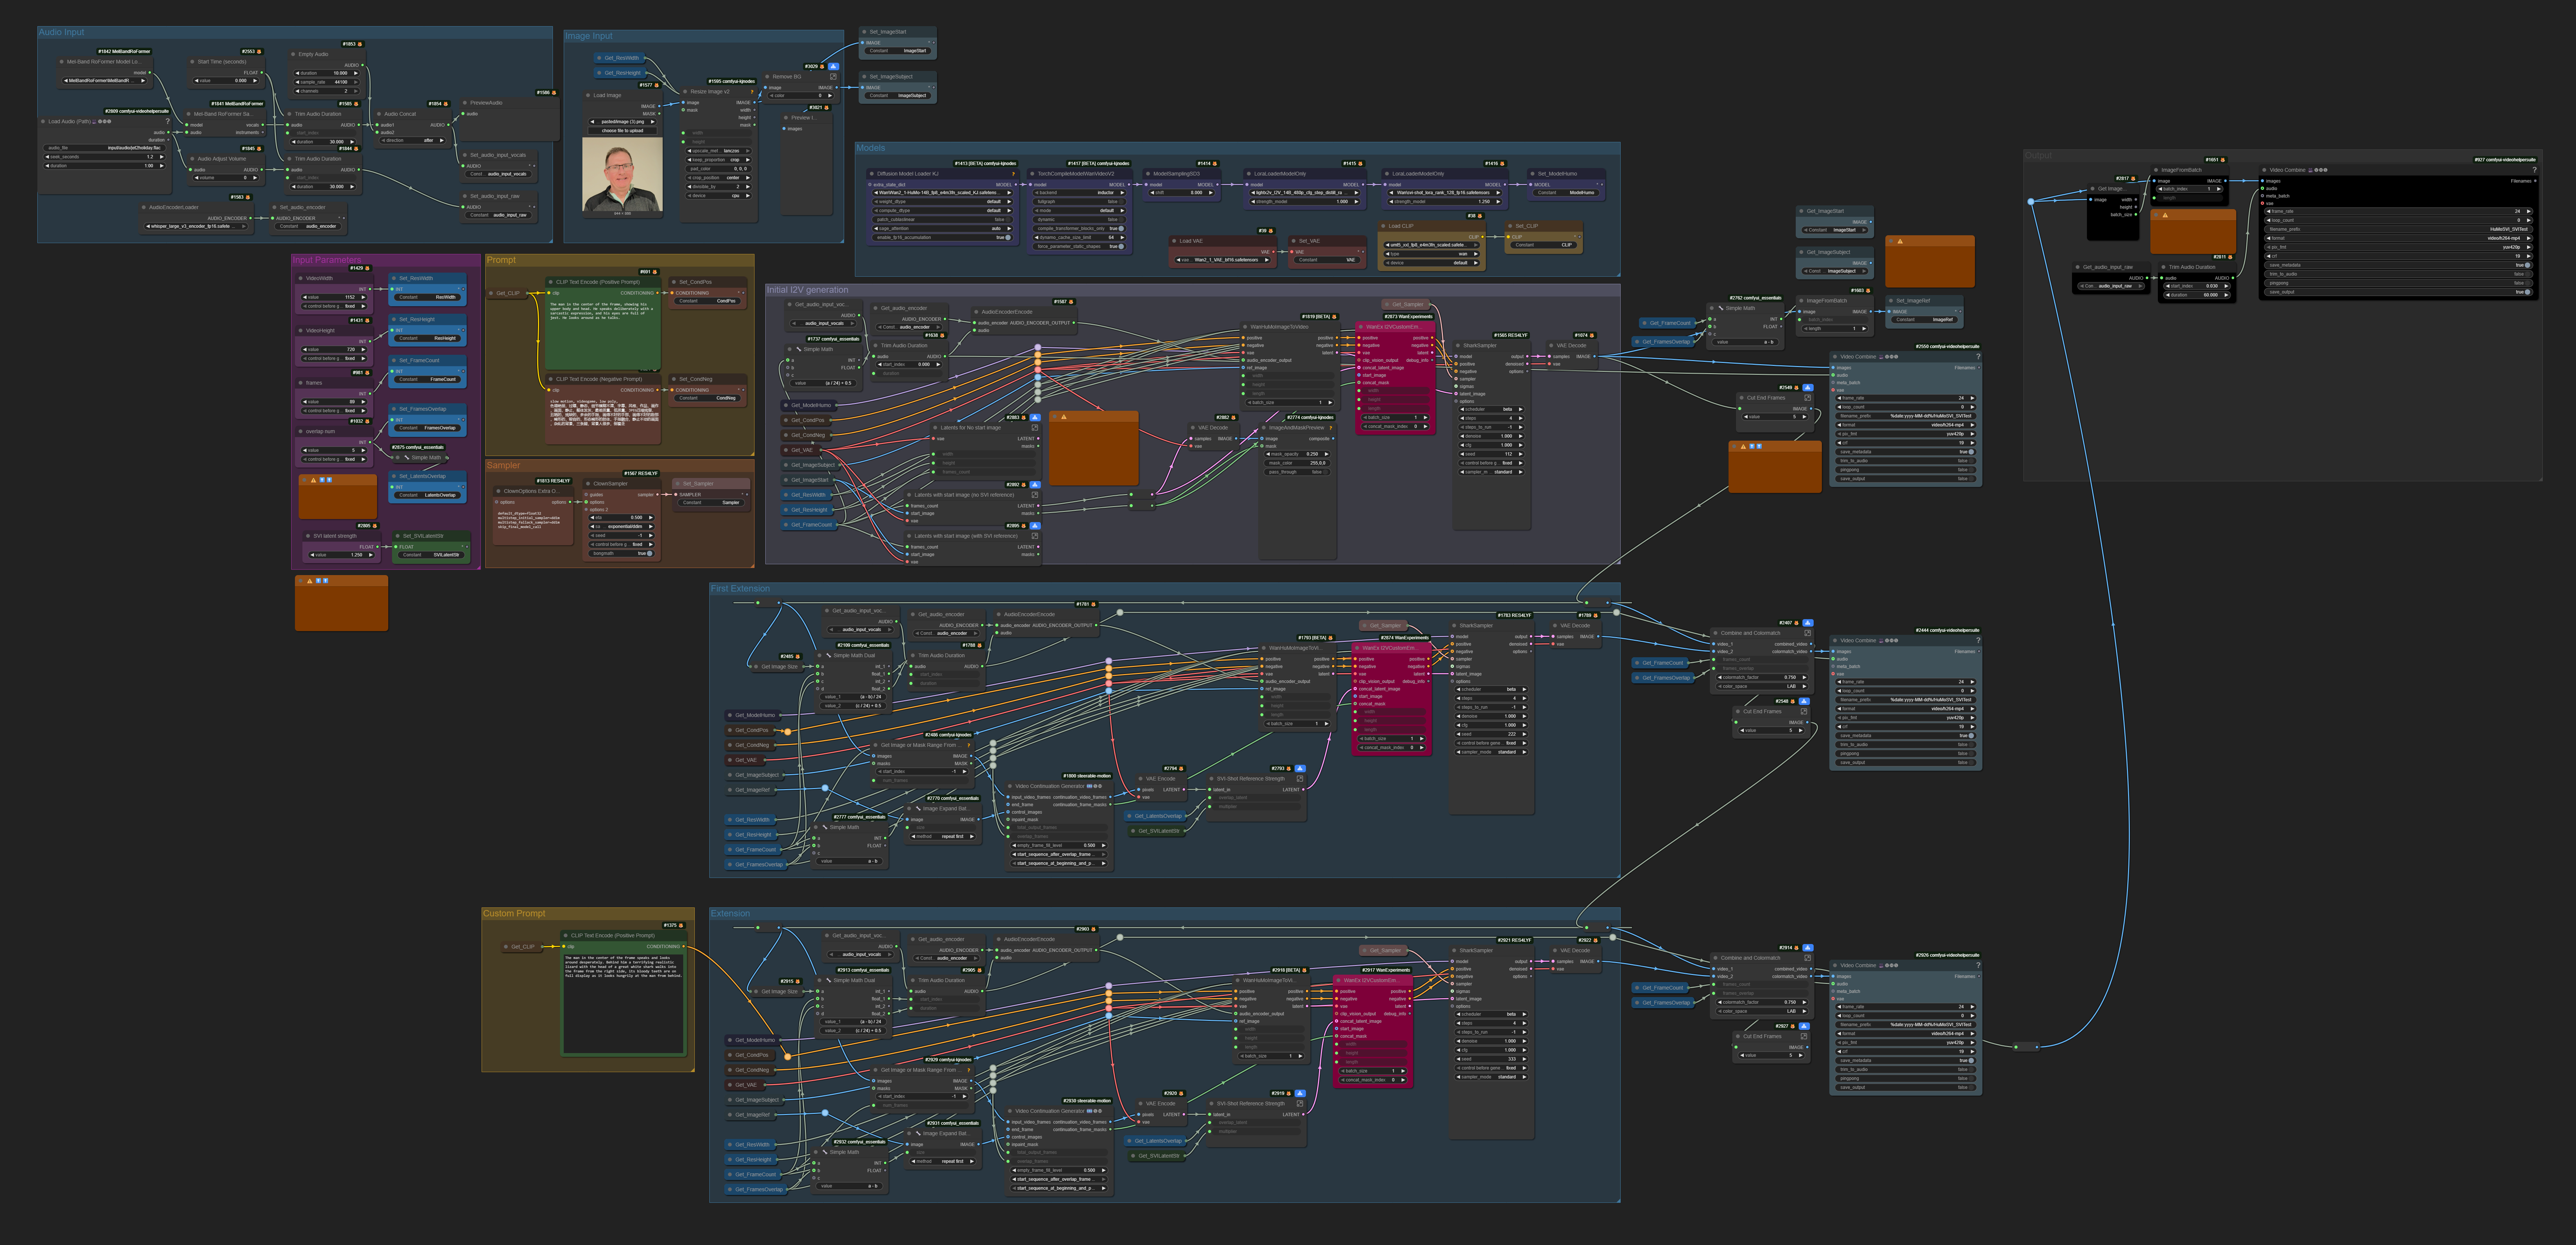This screenshot has width=2576, height=1245.
Task: Increase VideoWidth value with right arrow
Action: tap(364, 297)
